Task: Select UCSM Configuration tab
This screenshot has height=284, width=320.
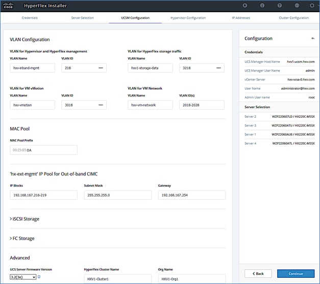Action: pyautogui.click(x=135, y=18)
